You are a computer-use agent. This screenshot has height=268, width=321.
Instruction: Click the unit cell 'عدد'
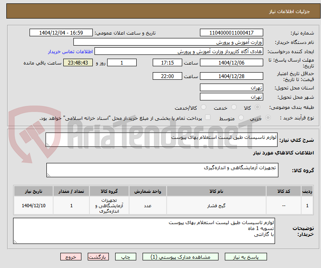click(x=148, y=206)
